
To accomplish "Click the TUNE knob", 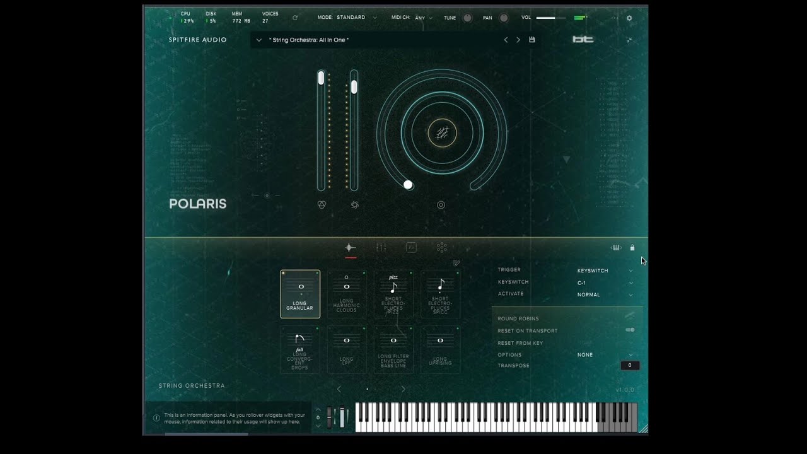I will [467, 18].
